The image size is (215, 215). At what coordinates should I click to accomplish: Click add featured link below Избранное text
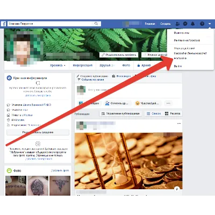pyautogui.click(x=39, y=159)
